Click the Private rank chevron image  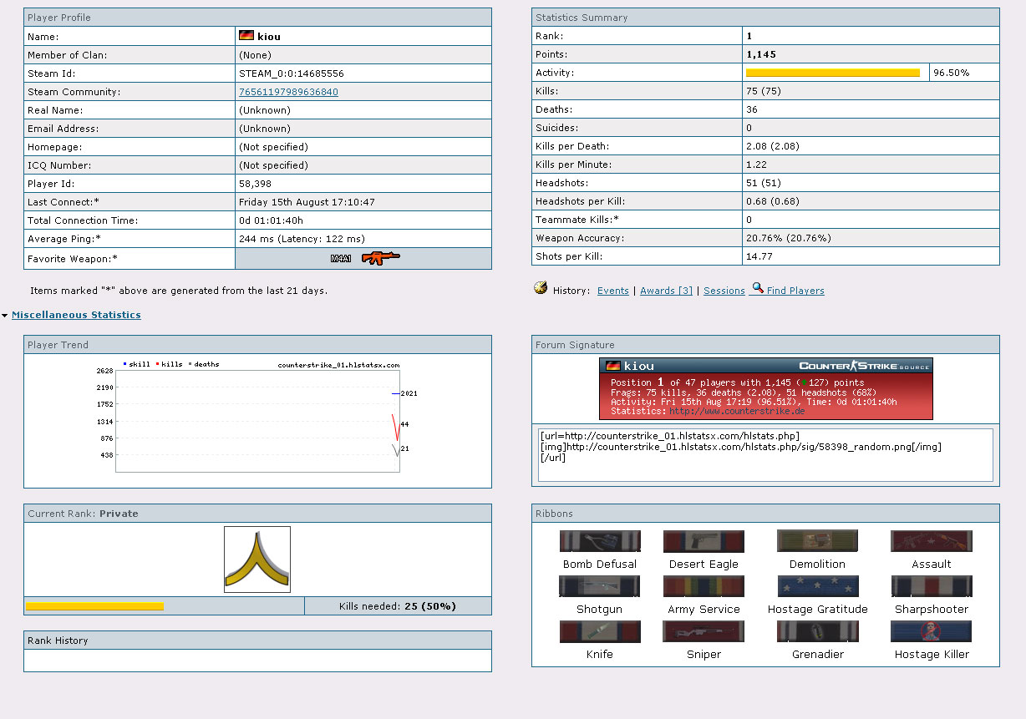click(257, 560)
